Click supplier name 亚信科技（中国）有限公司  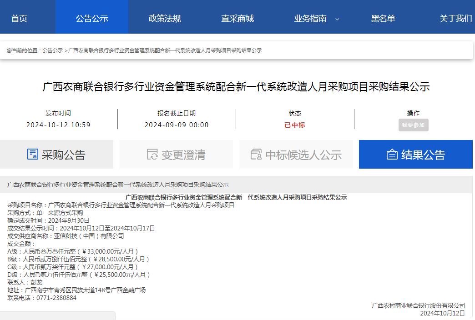point(89,236)
